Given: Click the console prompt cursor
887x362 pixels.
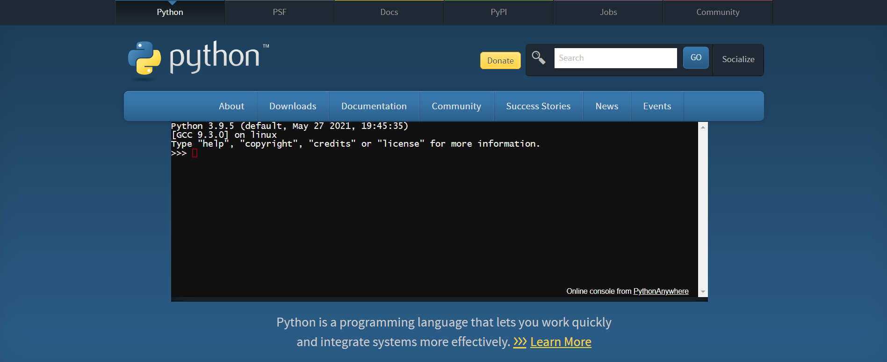Looking at the screenshot, I should (195, 153).
